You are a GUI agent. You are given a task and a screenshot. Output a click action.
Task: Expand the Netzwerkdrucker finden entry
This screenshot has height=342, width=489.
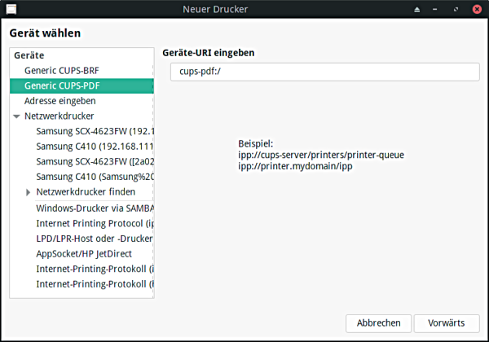coord(29,192)
